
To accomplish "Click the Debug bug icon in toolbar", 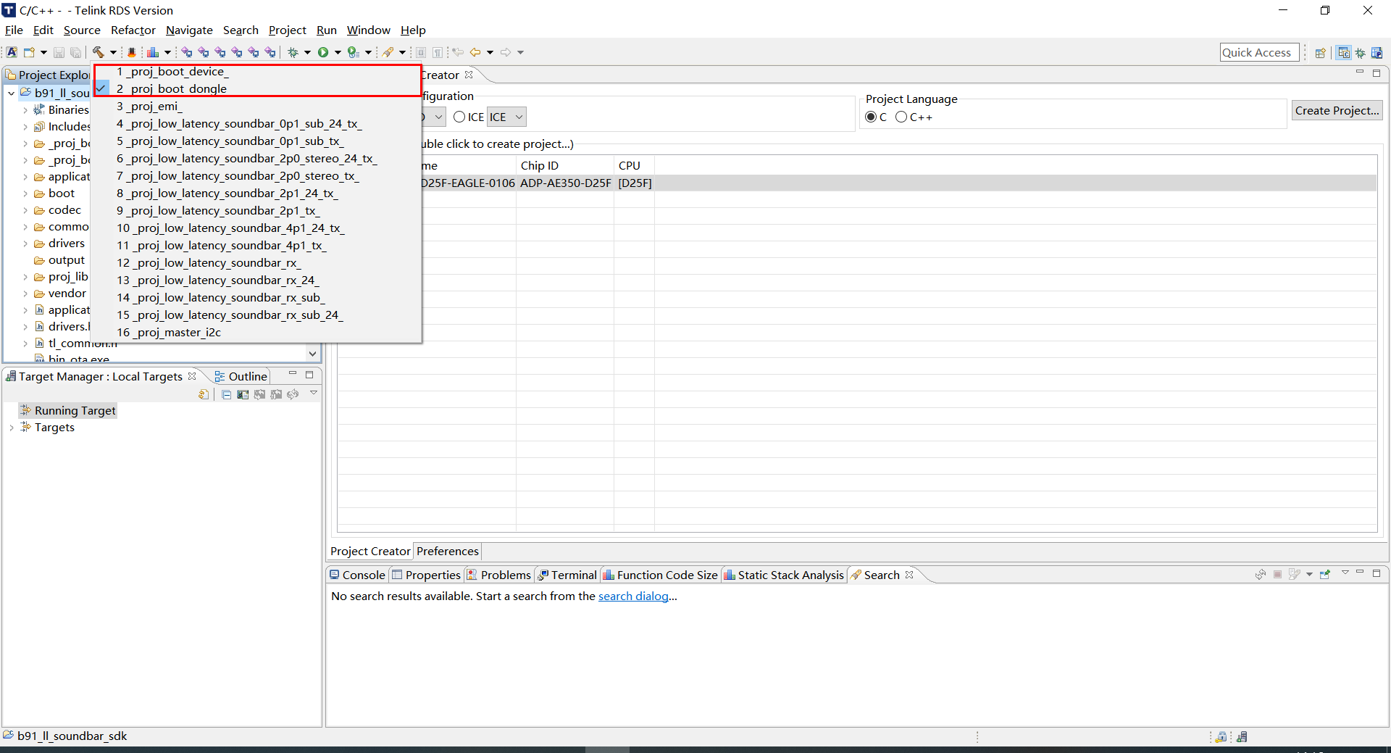I will [x=293, y=52].
